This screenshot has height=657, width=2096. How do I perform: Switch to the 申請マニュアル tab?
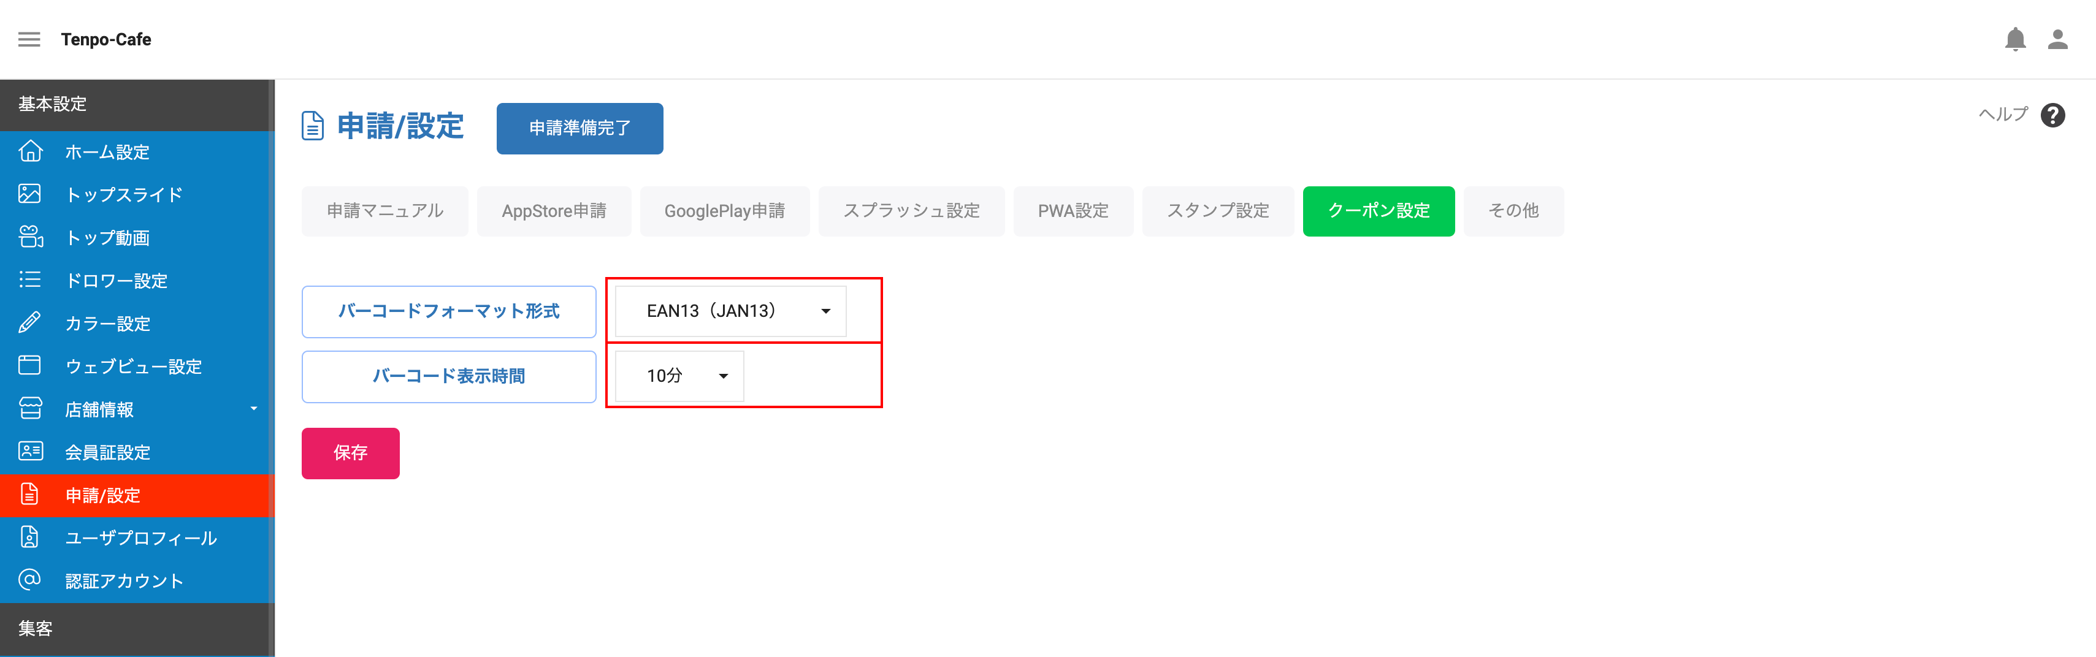click(x=385, y=211)
